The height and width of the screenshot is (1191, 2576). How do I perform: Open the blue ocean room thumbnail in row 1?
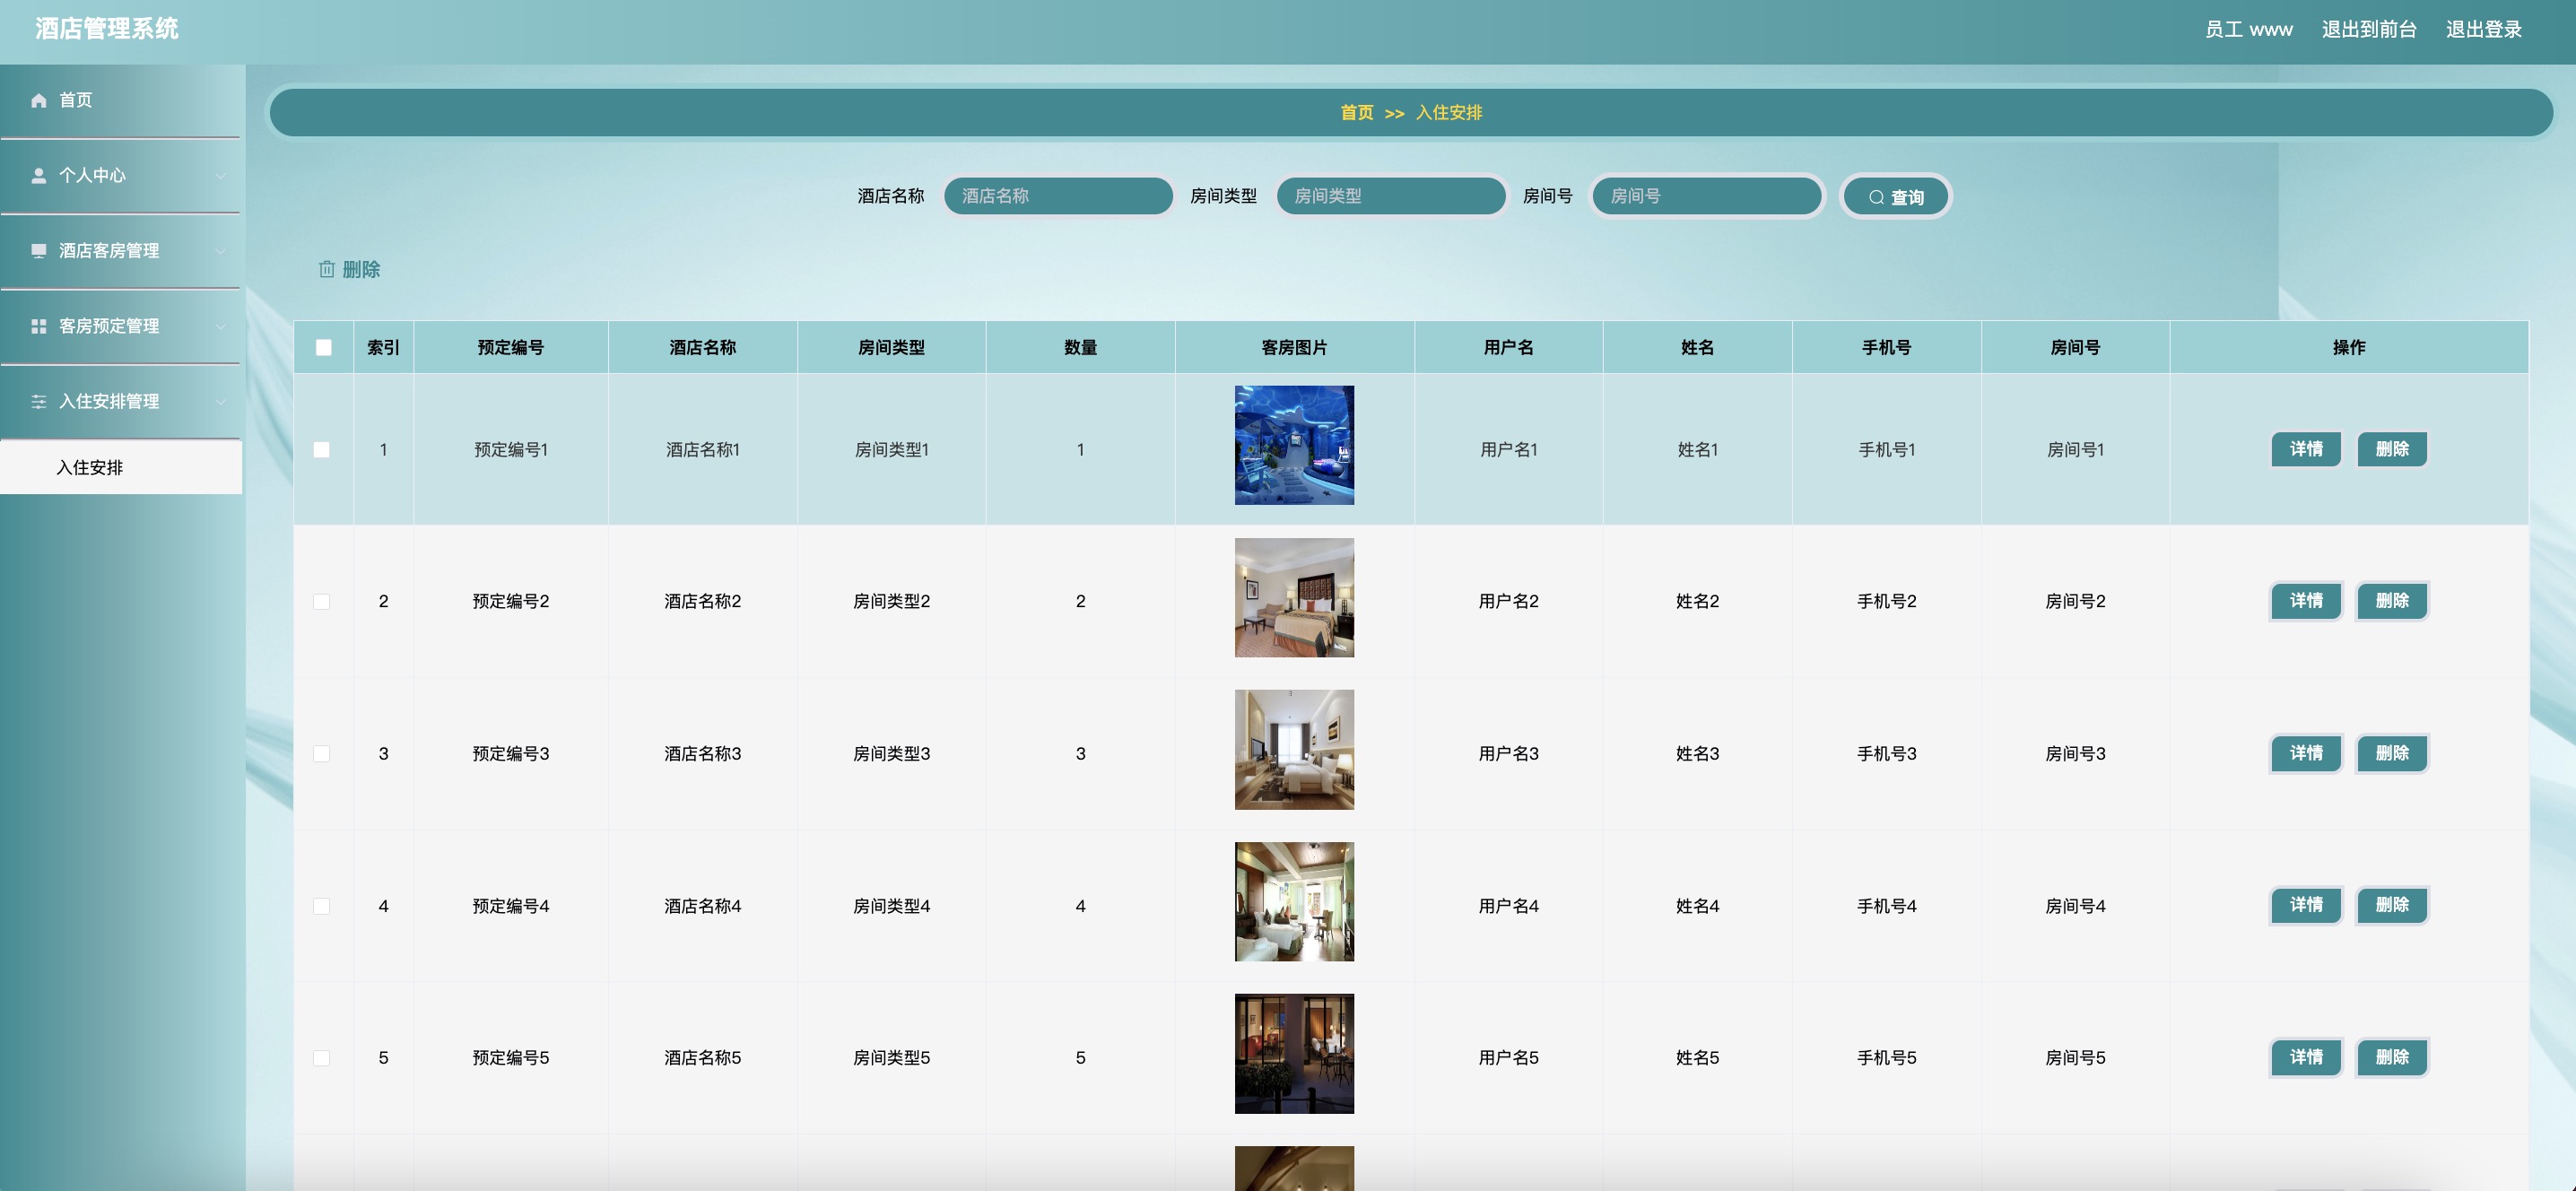(x=1294, y=445)
